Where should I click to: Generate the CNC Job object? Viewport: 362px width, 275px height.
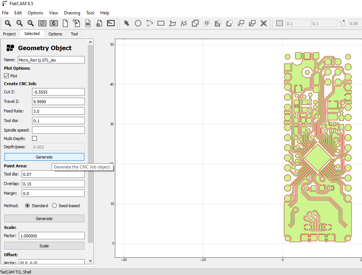44,157
